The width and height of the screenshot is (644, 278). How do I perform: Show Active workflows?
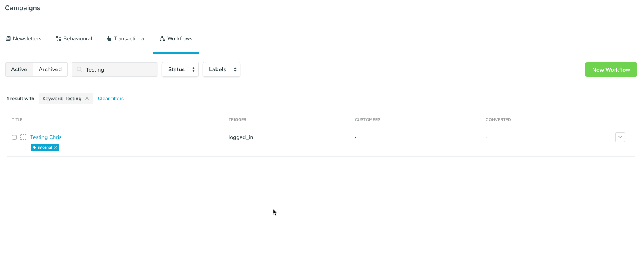[19, 70]
